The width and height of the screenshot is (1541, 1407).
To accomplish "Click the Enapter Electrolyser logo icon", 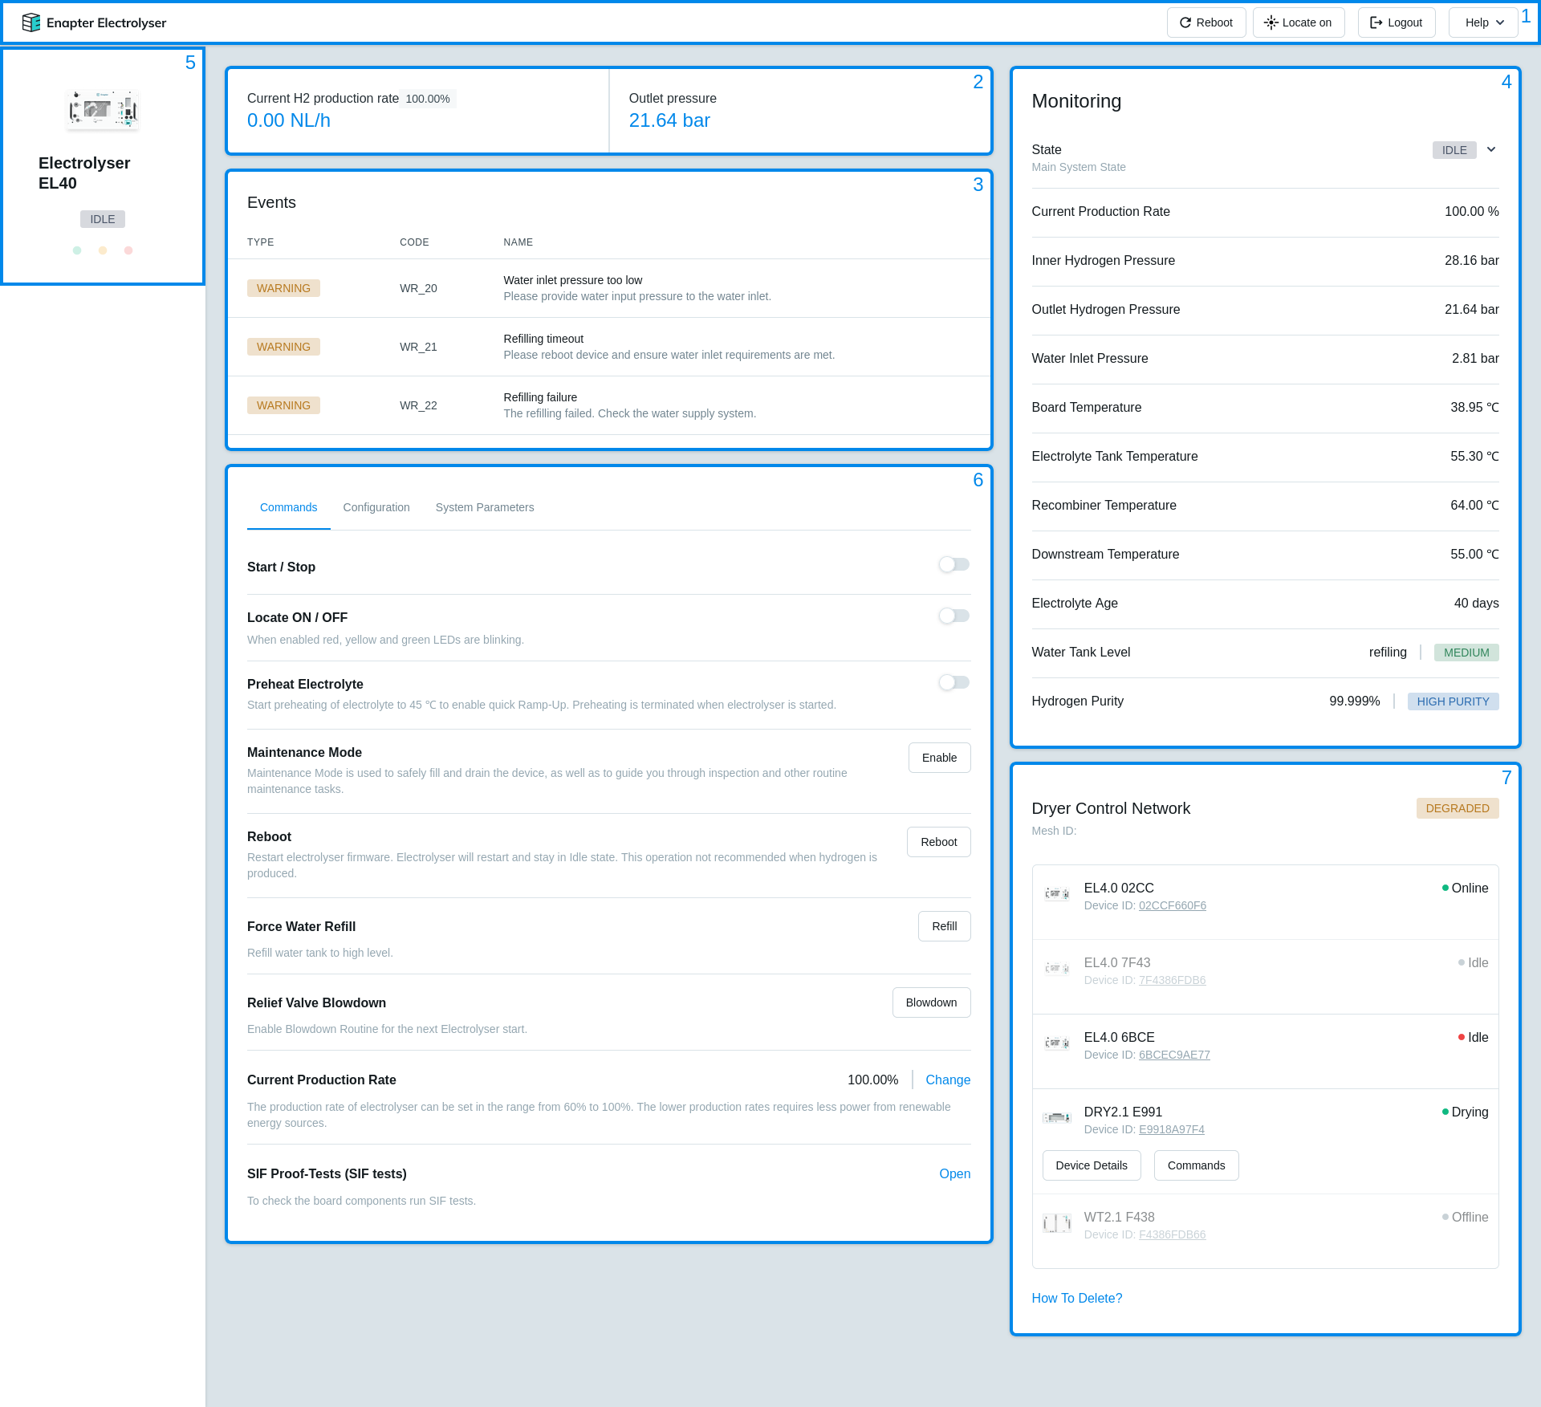I will click(32, 22).
